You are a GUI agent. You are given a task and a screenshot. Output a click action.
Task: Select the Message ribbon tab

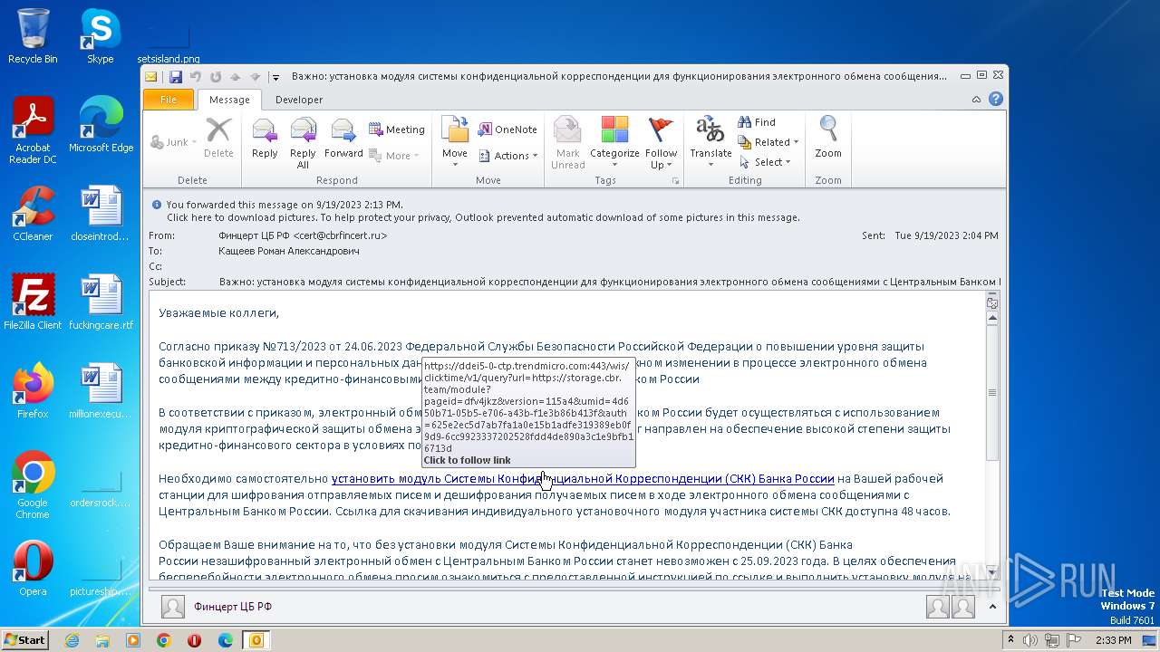[229, 100]
